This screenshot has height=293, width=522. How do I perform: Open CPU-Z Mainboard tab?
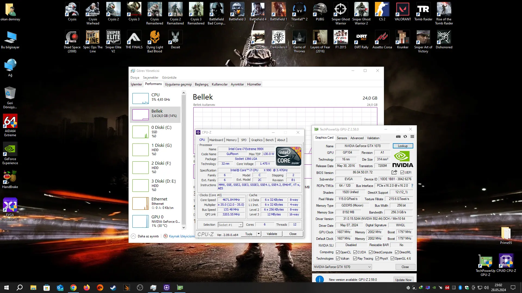(216, 140)
